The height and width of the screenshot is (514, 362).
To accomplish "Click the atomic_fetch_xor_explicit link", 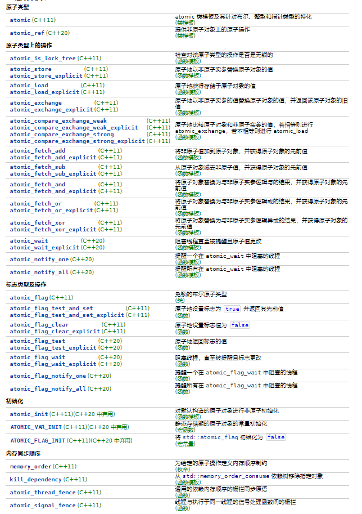I will pos(53,230).
